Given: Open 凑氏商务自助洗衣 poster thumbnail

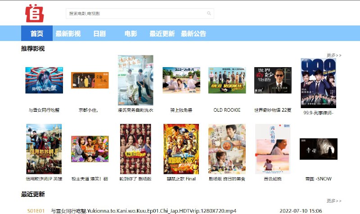Looking at the screenshot, I should coord(135,80).
